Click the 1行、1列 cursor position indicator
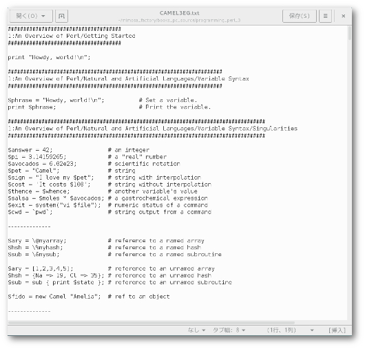The image size is (365, 349). (x=282, y=330)
